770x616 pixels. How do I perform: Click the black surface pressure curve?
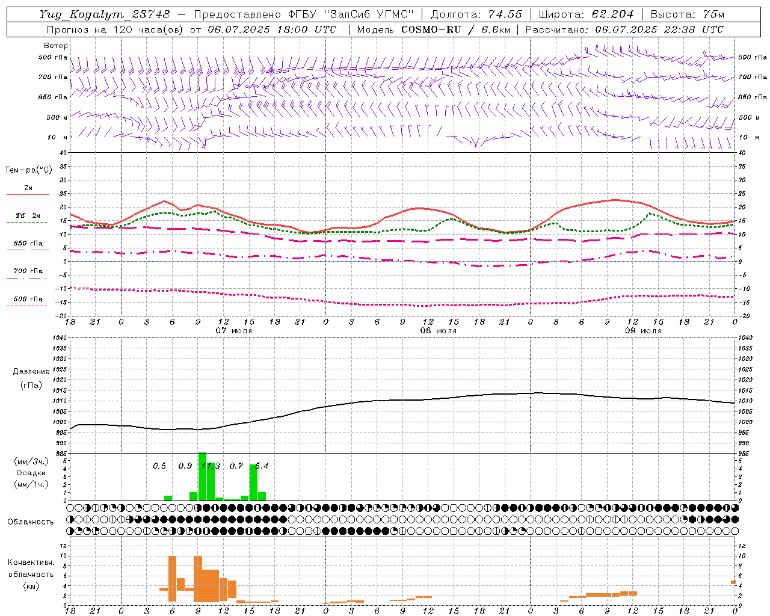coord(402,400)
